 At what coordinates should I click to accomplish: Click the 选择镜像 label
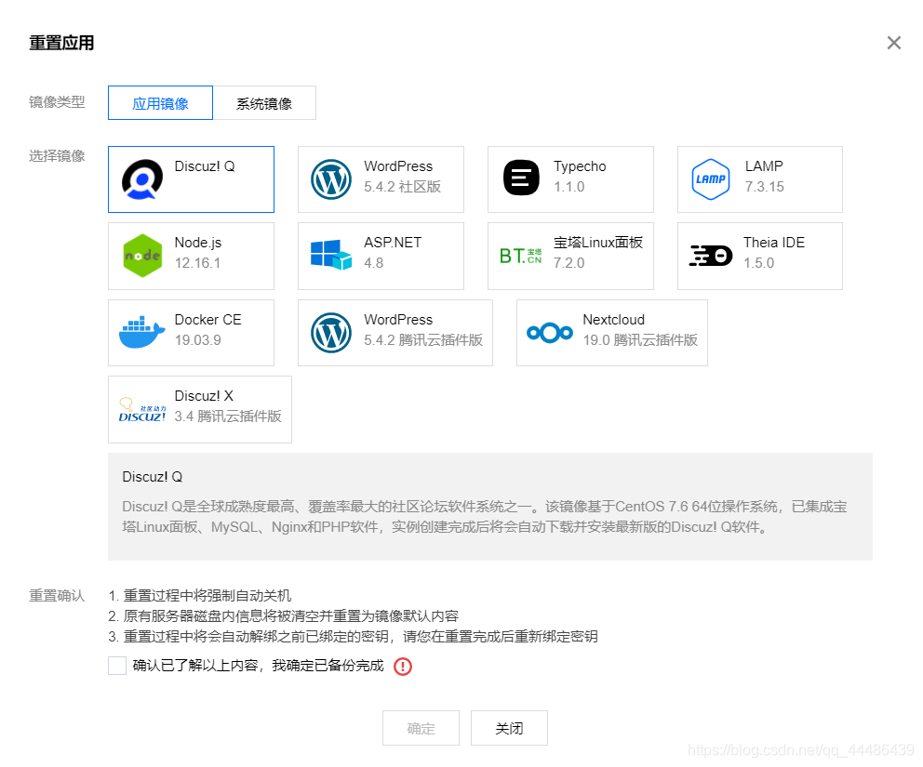[57, 156]
